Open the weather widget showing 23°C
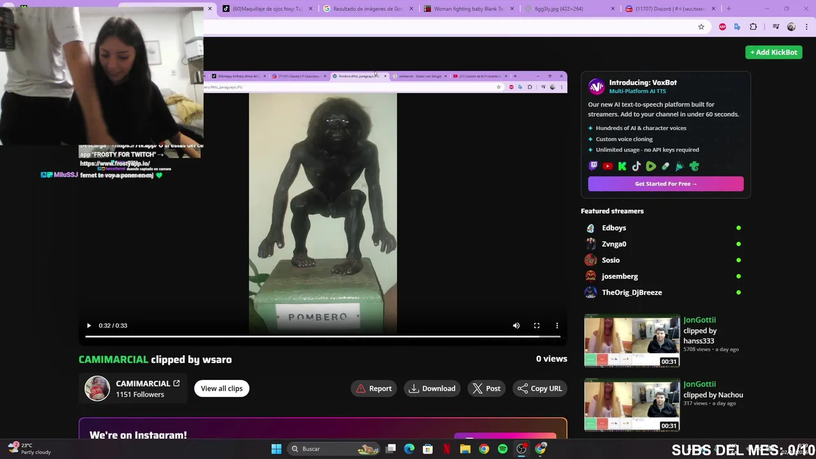 (x=29, y=449)
